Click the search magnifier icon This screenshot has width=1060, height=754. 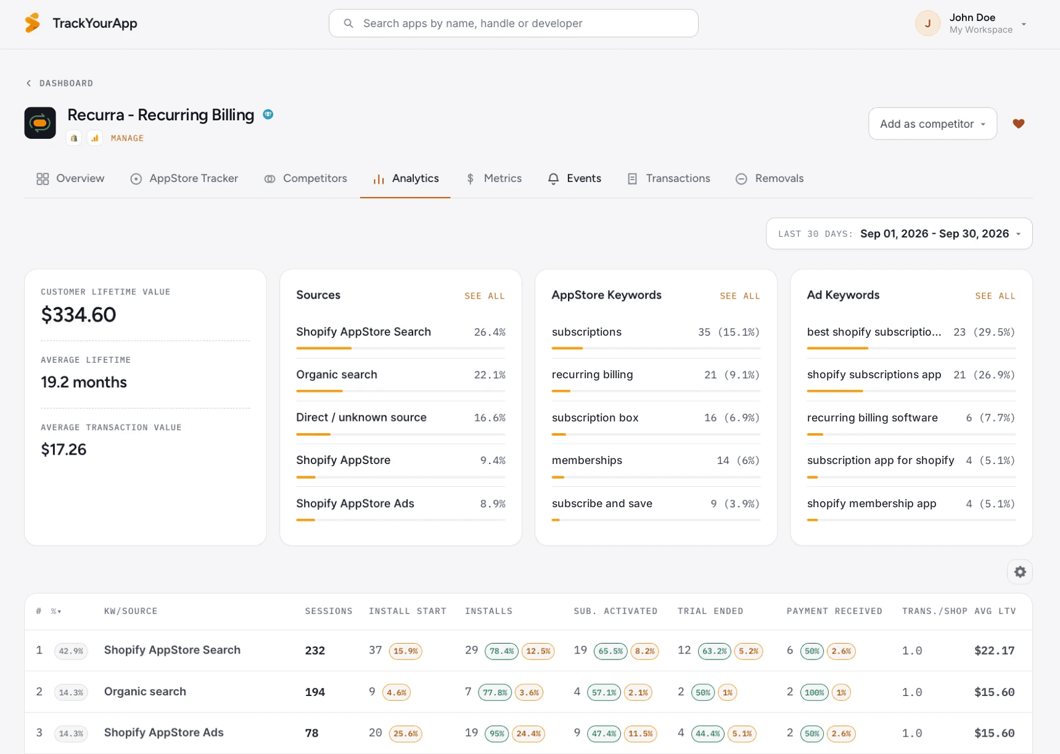348,23
